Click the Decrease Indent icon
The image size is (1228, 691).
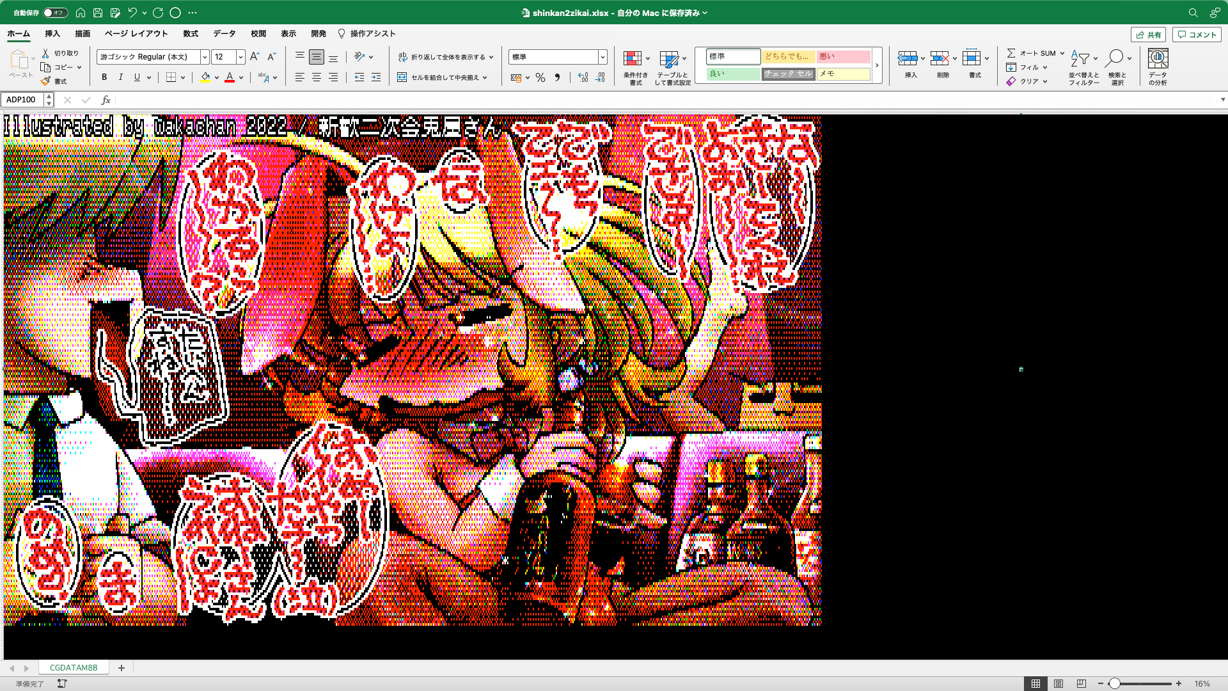pyautogui.click(x=359, y=77)
